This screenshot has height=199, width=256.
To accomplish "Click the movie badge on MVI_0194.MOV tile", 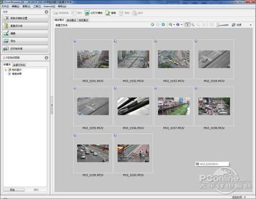I will 196,41.
